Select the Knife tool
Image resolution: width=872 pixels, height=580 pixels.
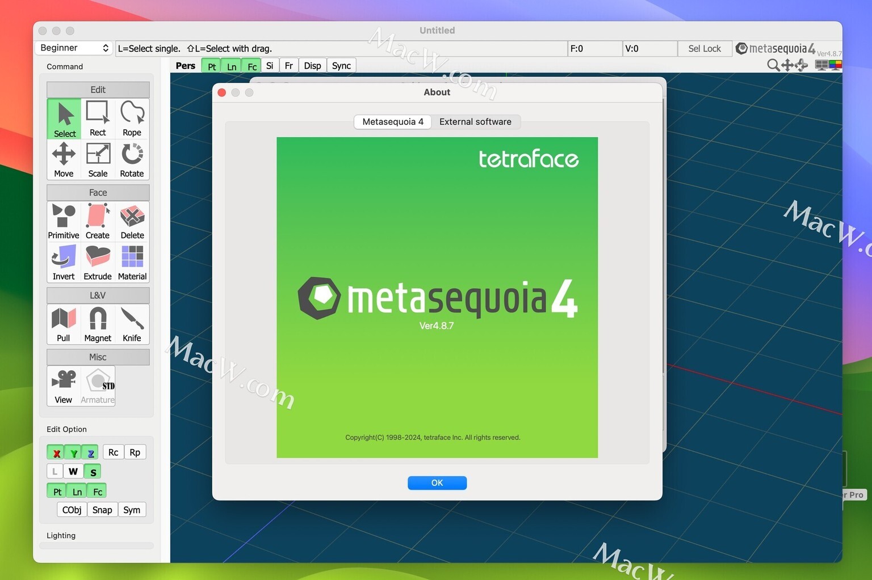coord(132,324)
